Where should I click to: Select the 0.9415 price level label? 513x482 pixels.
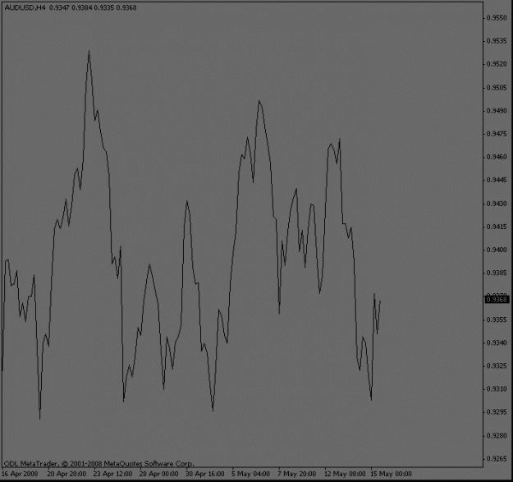tap(497, 227)
